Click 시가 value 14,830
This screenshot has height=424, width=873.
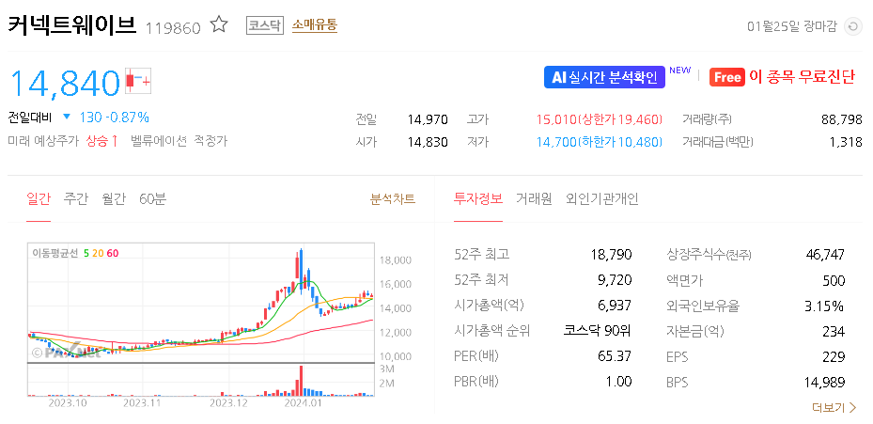tap(428, 142)
